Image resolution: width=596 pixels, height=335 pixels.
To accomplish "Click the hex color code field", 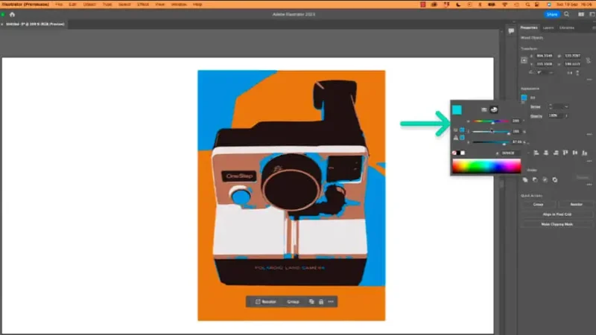I will click(509, 153).
